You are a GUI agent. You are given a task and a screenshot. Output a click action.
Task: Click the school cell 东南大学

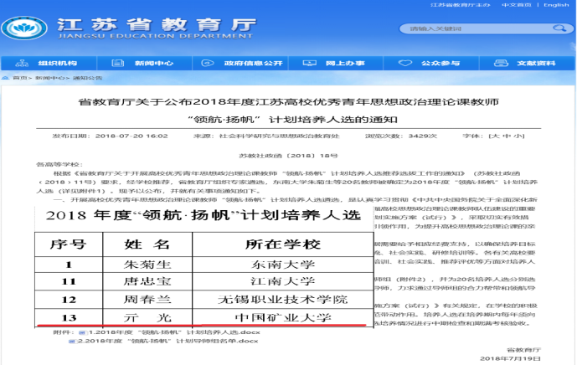[x=282, y=265]
